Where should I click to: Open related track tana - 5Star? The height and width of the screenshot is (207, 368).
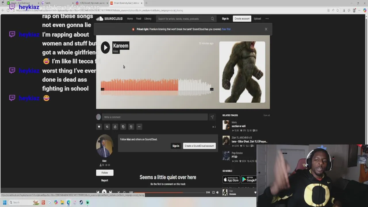pyautogui.click(x=250, y=141)
